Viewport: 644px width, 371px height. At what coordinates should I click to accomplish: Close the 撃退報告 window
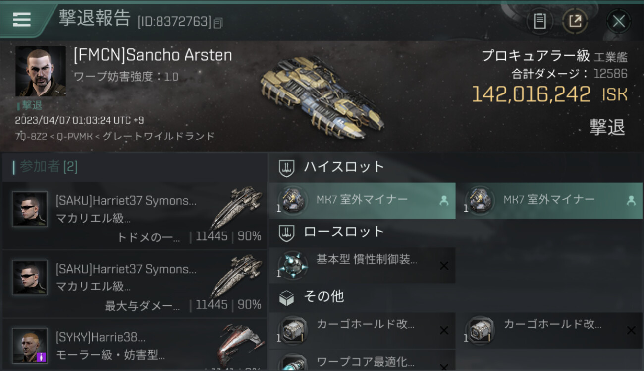(x=618, y=21)
